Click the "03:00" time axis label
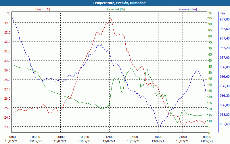This screenshot has height=144, width=230. [36, 137]
